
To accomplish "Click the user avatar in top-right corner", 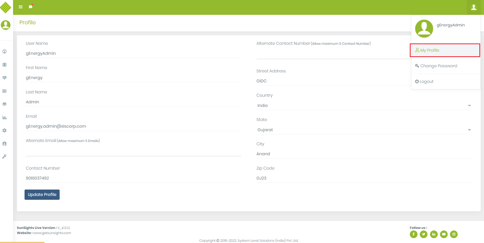I will [x=474, y=7].
